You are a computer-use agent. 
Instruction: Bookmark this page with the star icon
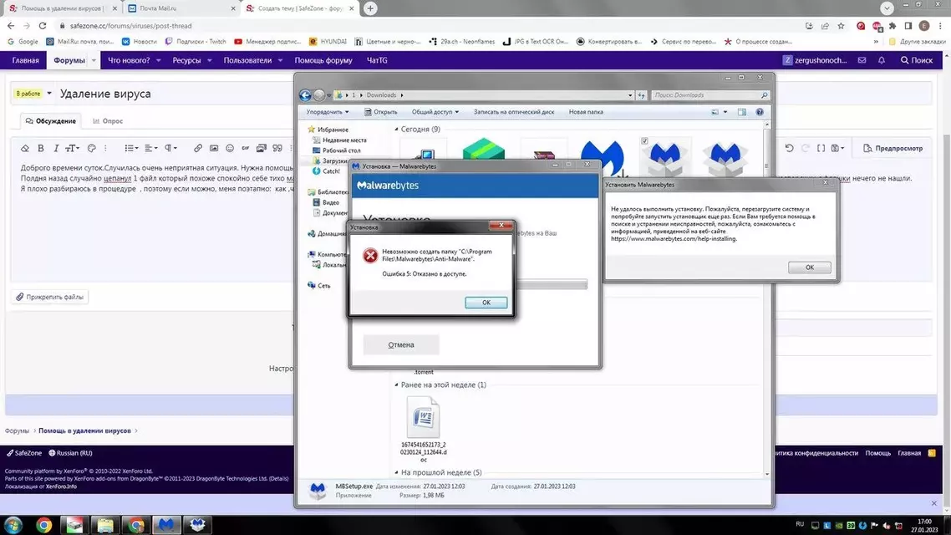click(841, 25)
